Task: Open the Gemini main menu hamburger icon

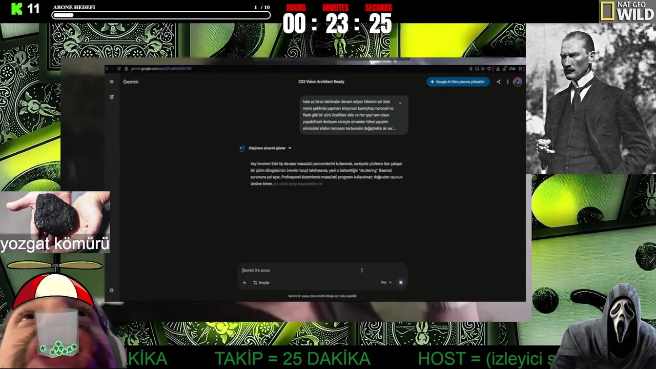Action: (112, 81)
